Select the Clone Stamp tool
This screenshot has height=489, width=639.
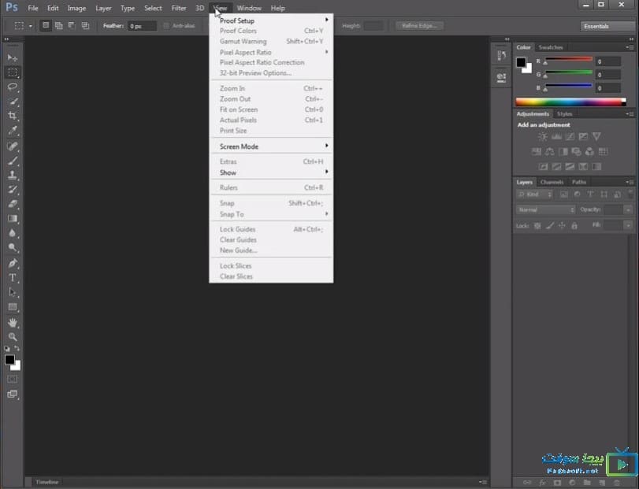pos(13,175)
